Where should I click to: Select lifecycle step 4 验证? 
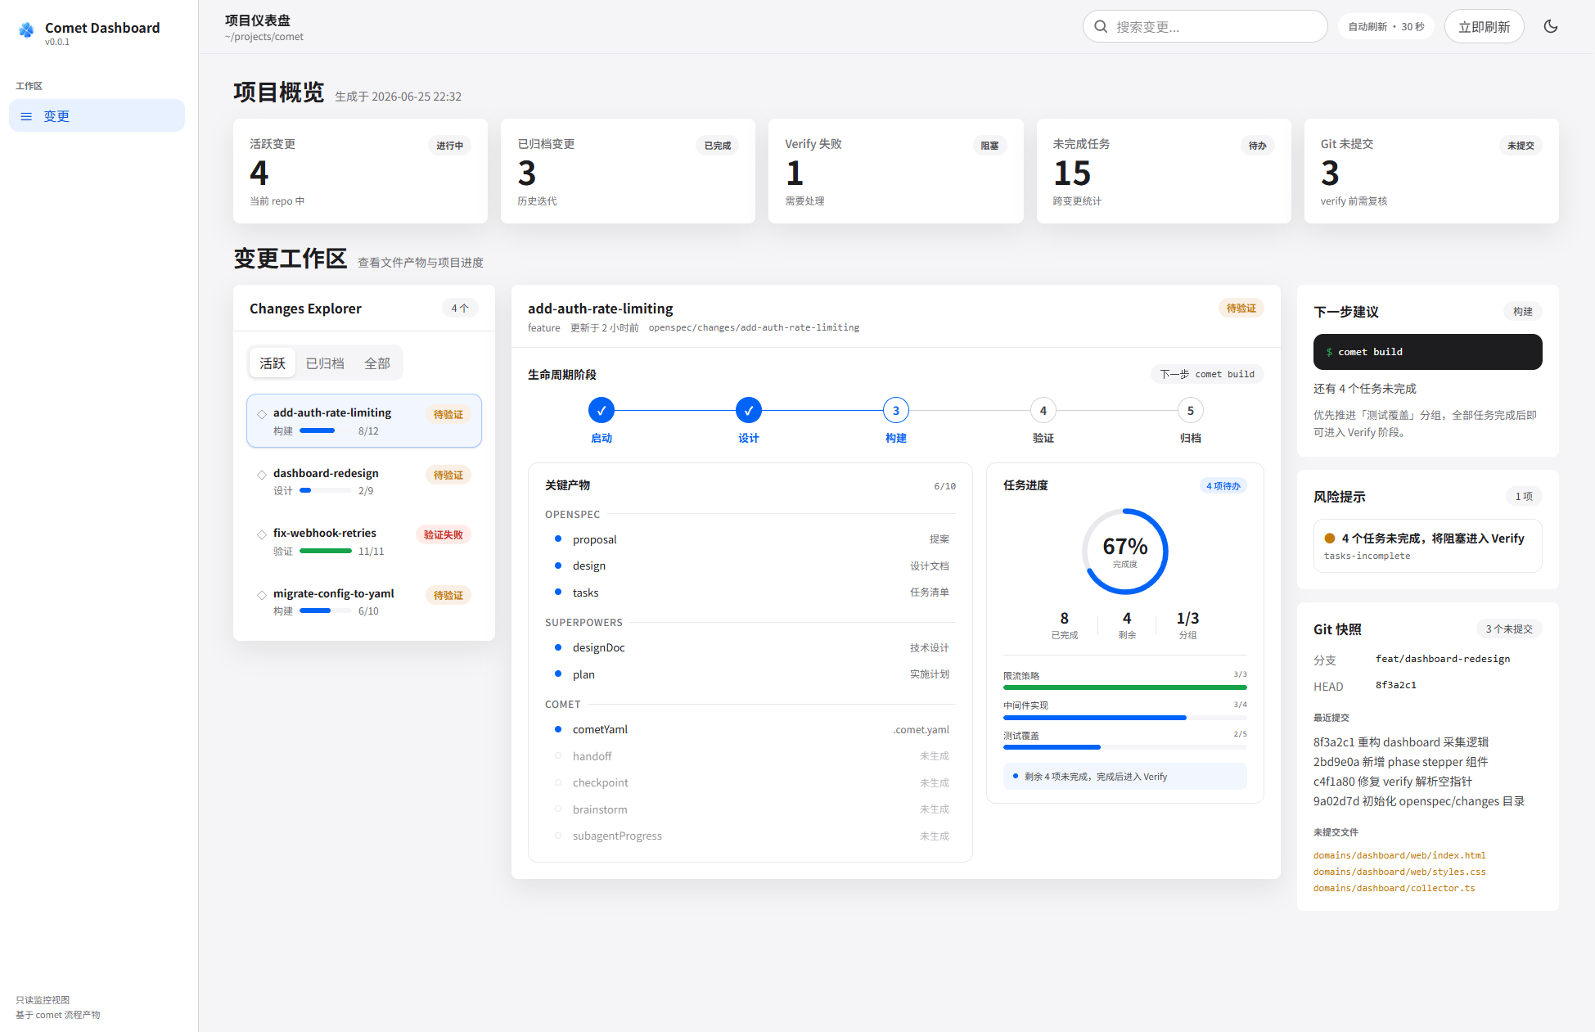pos(1043,411)
